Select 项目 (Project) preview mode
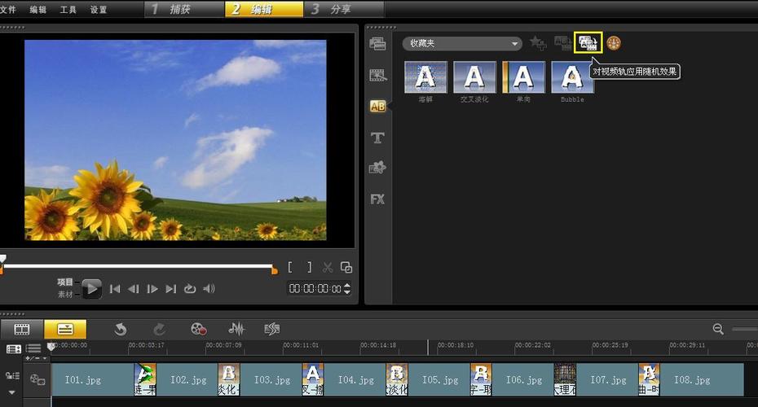 click(65, 282)
